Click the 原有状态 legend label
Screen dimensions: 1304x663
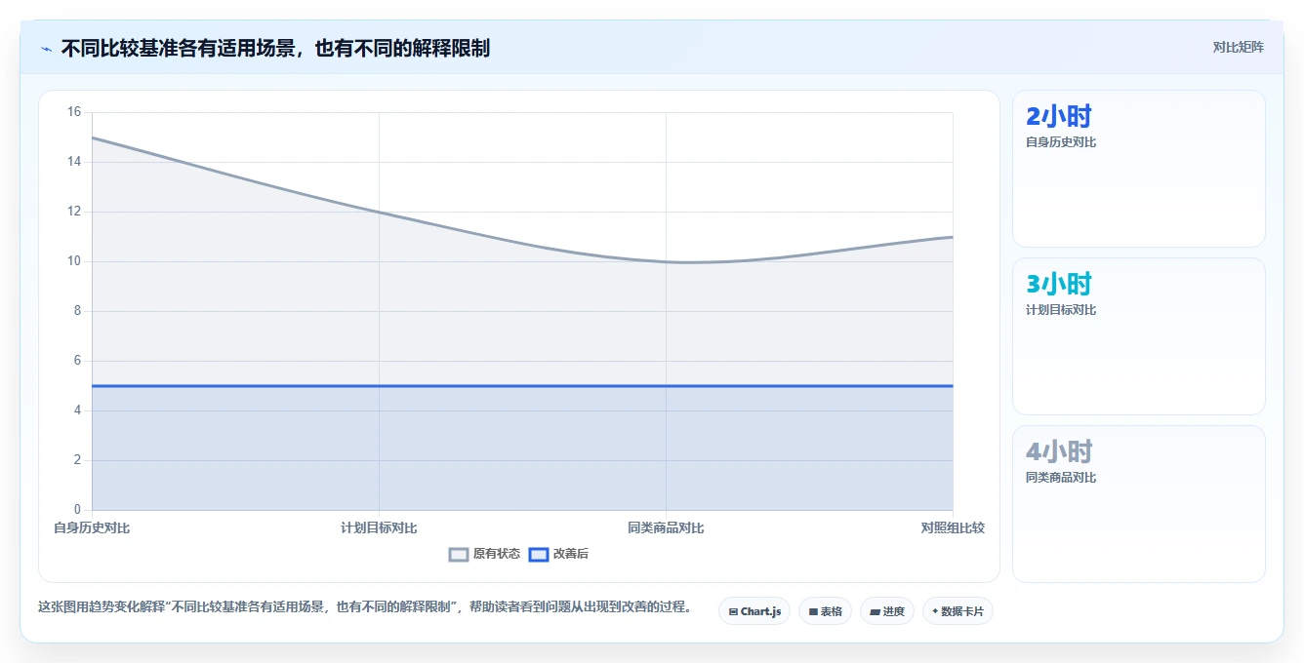pos(497,554)
